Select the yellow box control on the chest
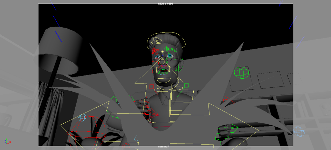 coord(182,102)
